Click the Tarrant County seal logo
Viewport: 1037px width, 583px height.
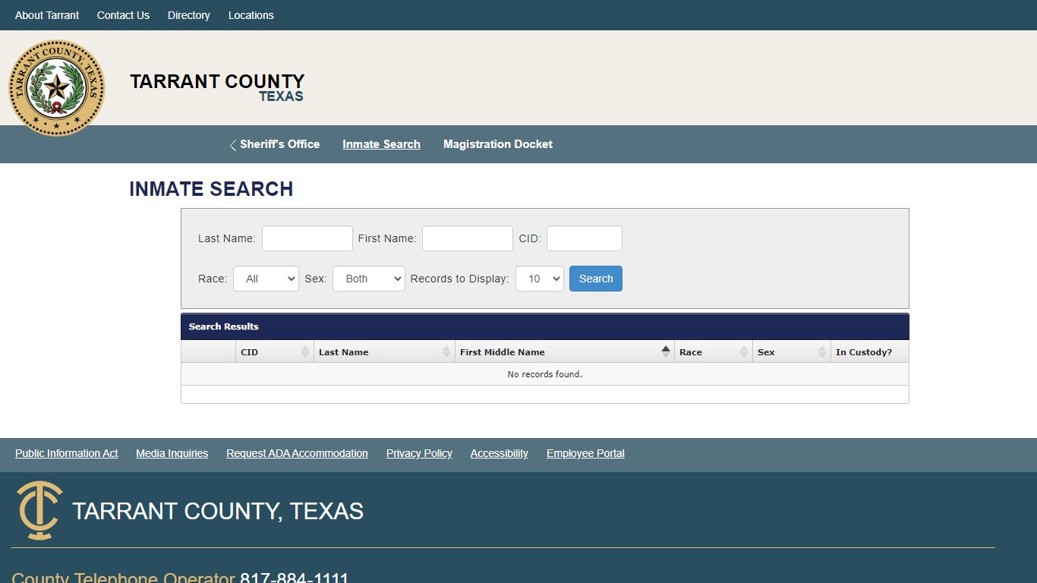coord(57,88)
